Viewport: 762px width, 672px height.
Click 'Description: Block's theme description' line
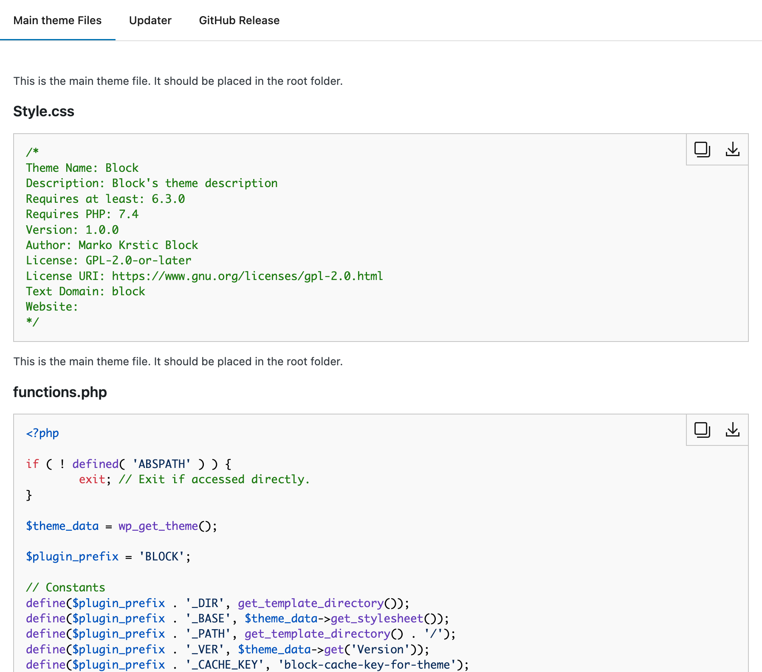click(152, 183)
